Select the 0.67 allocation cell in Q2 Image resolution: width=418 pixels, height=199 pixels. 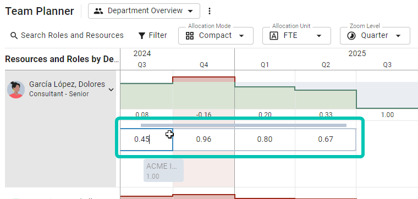pos(326,139)
